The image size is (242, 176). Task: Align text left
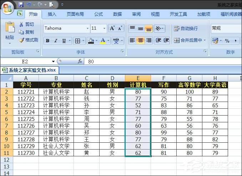coord(132,40)
